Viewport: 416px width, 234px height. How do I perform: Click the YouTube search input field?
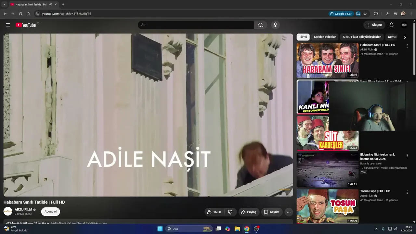(196, 25)
